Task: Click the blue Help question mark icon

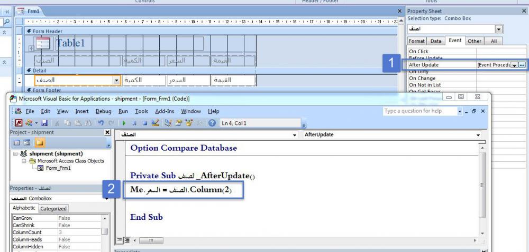Action: coord(212,123)
